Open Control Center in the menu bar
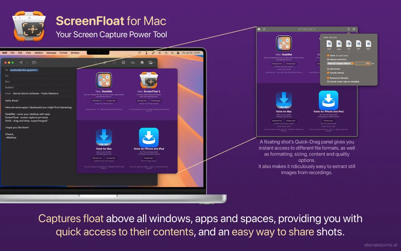This screenshot has width=401, height=251. 178,53
